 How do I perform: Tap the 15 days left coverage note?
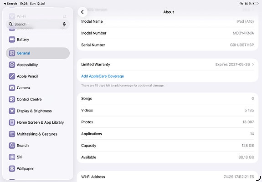click(123, 86)
